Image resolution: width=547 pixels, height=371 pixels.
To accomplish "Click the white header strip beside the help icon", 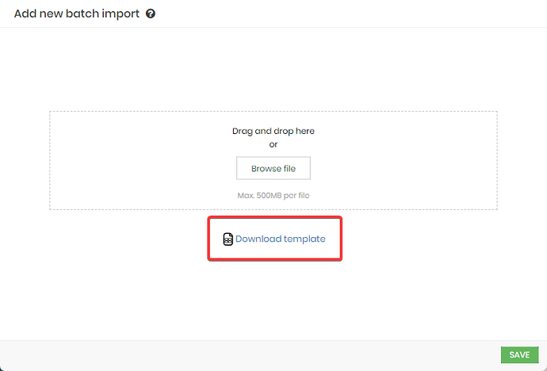I will [x=349, y=13].
